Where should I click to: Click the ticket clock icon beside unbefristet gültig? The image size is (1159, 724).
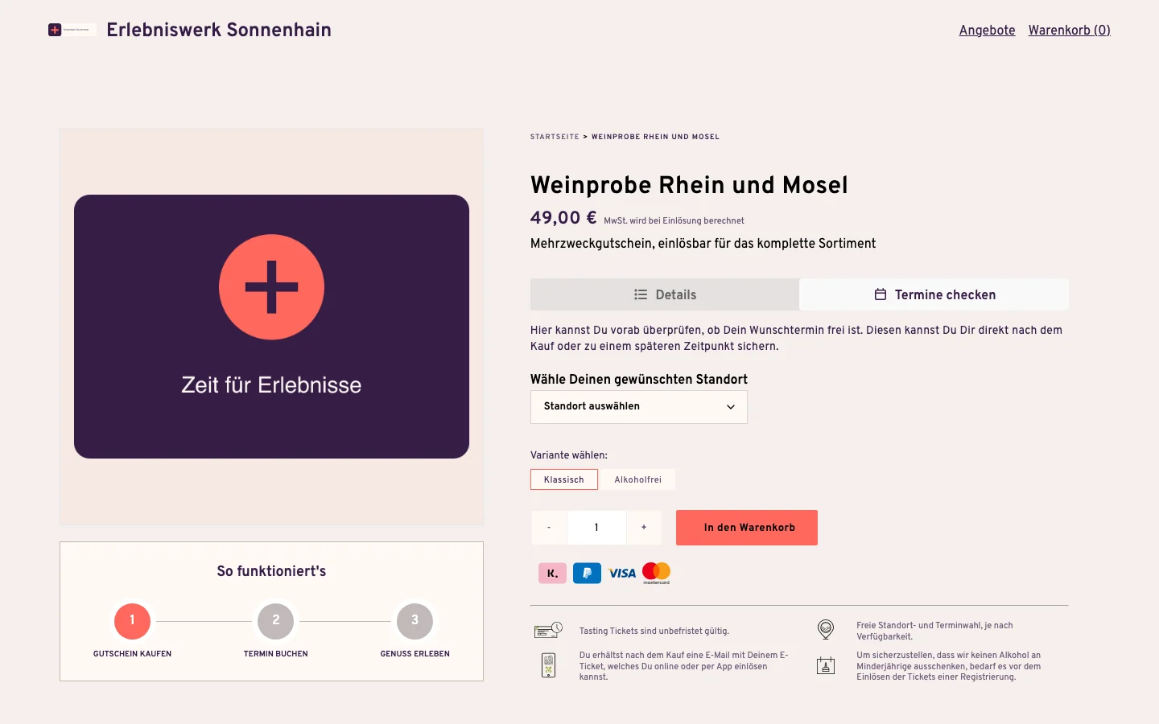(548, 631)
